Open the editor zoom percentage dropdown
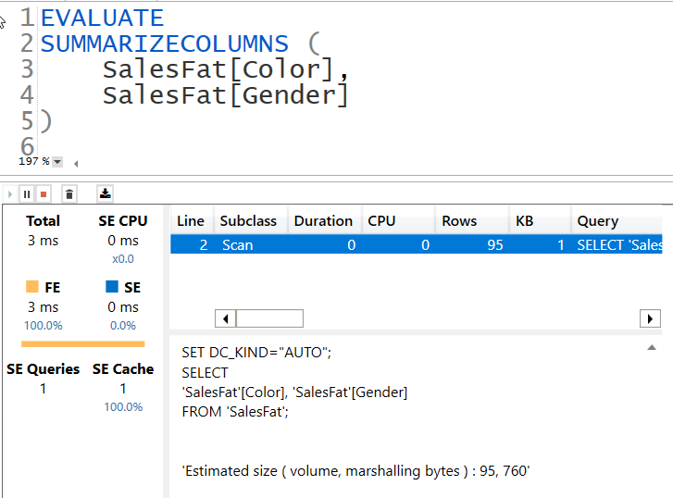This screenshot has height=498, width=673. tap(57, 162)
